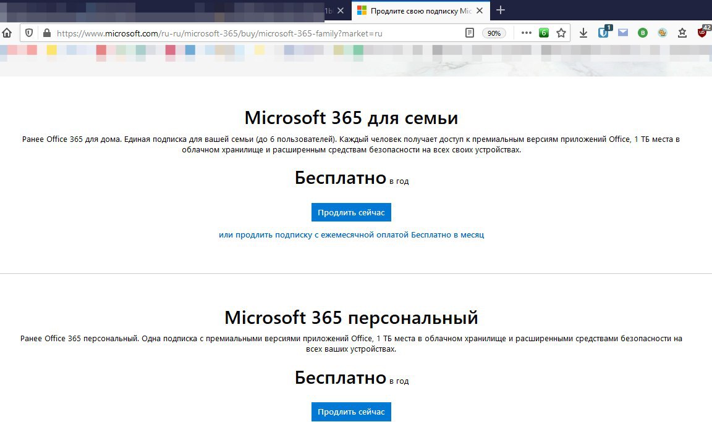Click the description starting 'Ранее Office 365 для дома'

351,144
